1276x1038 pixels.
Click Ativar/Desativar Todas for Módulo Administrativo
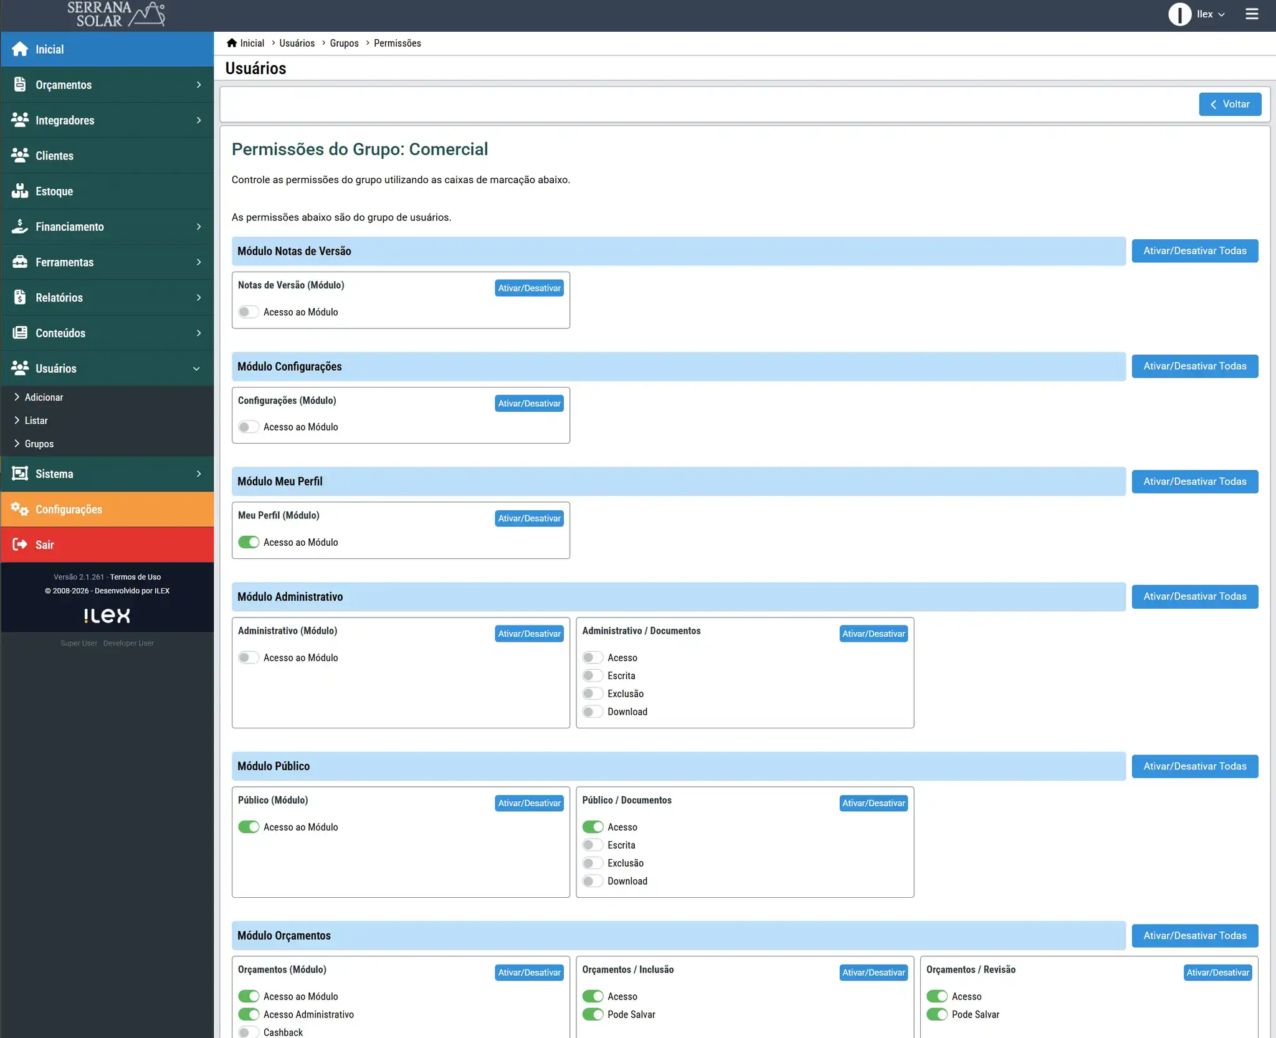pos(1194,596)
